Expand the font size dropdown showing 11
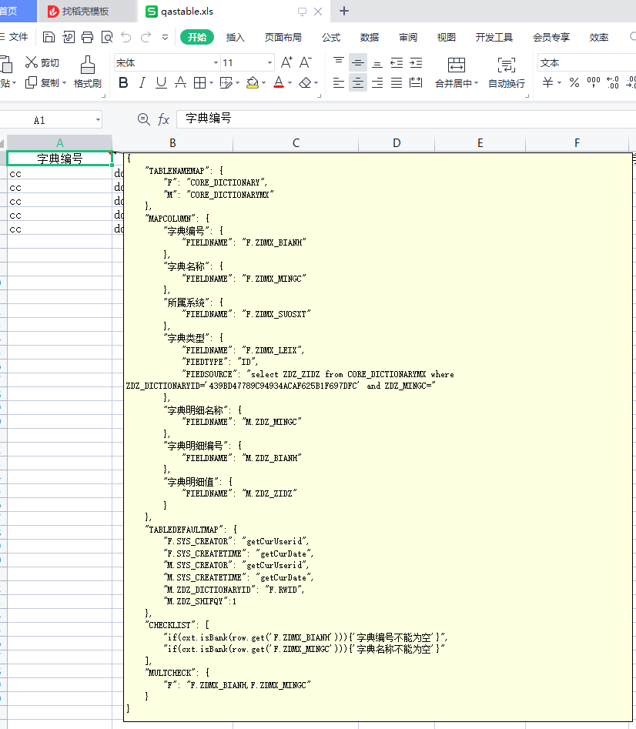Viewport: 636px width, 729px height. [269, 63]
